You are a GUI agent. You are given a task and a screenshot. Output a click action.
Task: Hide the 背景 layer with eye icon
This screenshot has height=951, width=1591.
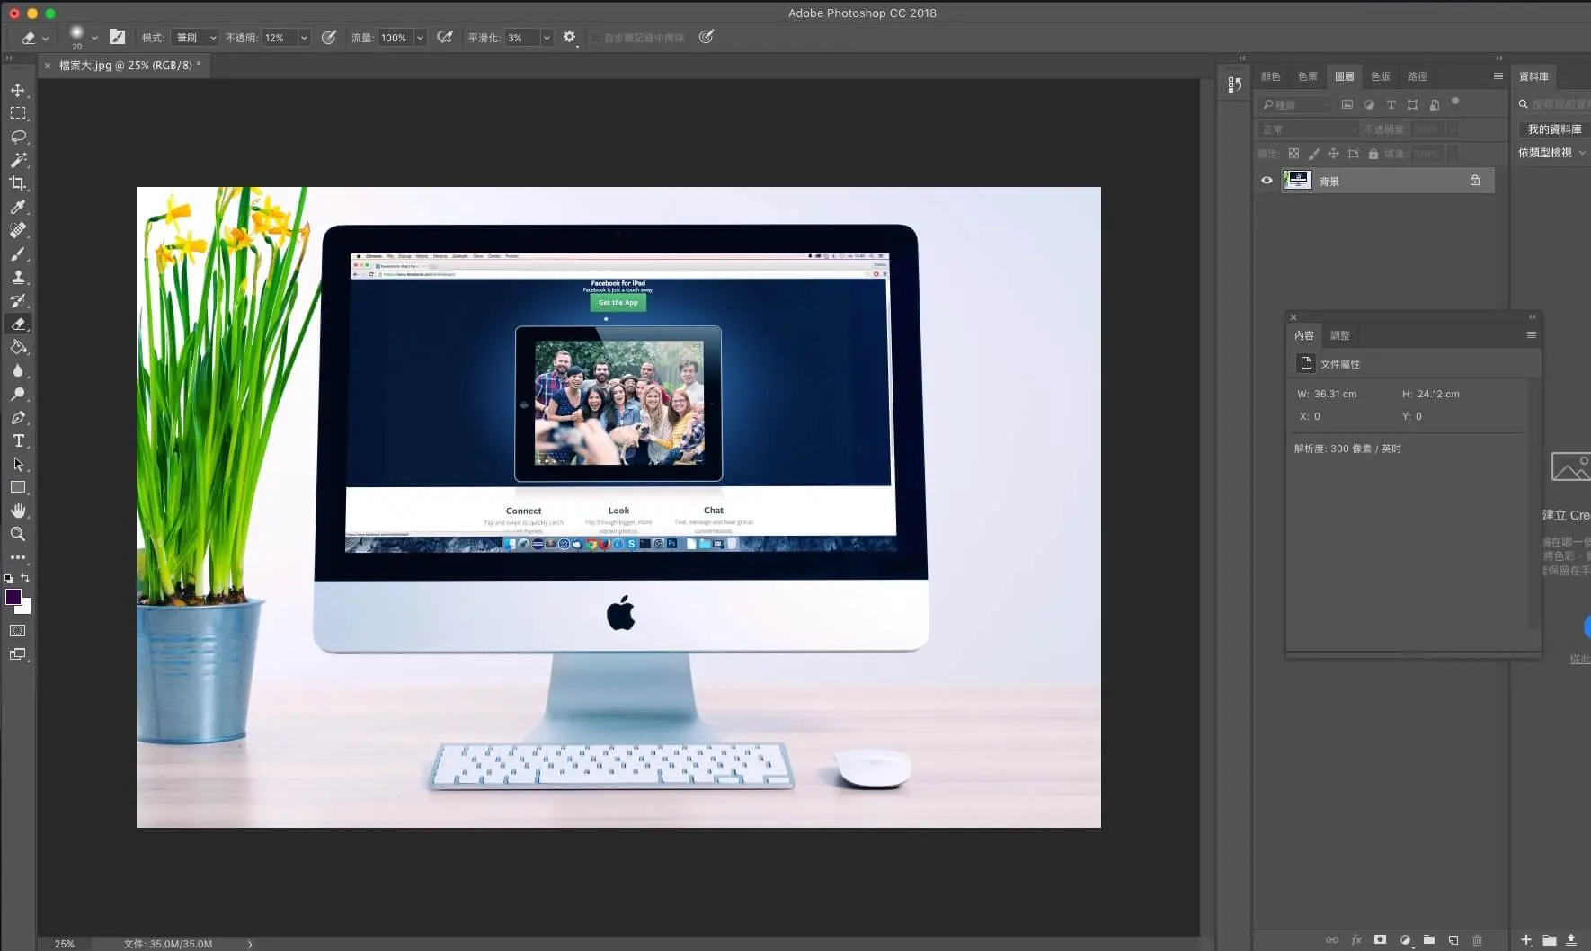pyautogui.click(x=1267, y=181)
